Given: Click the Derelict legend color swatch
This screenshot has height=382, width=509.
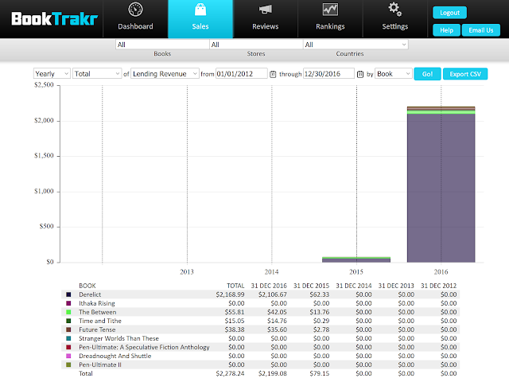Looking at the screenshot, I should click(x=68, y=294).
